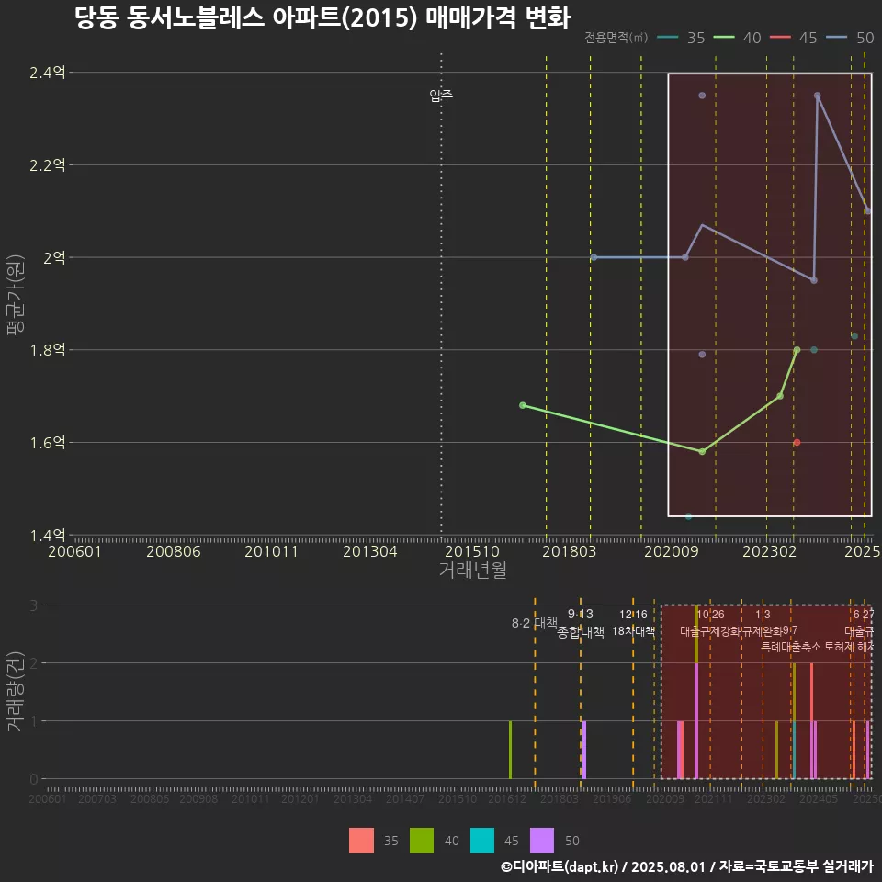Click the 10·26 대출규제강화 annotation label
The height and width of the screenshot is (882, 882).
pos(710,622)
